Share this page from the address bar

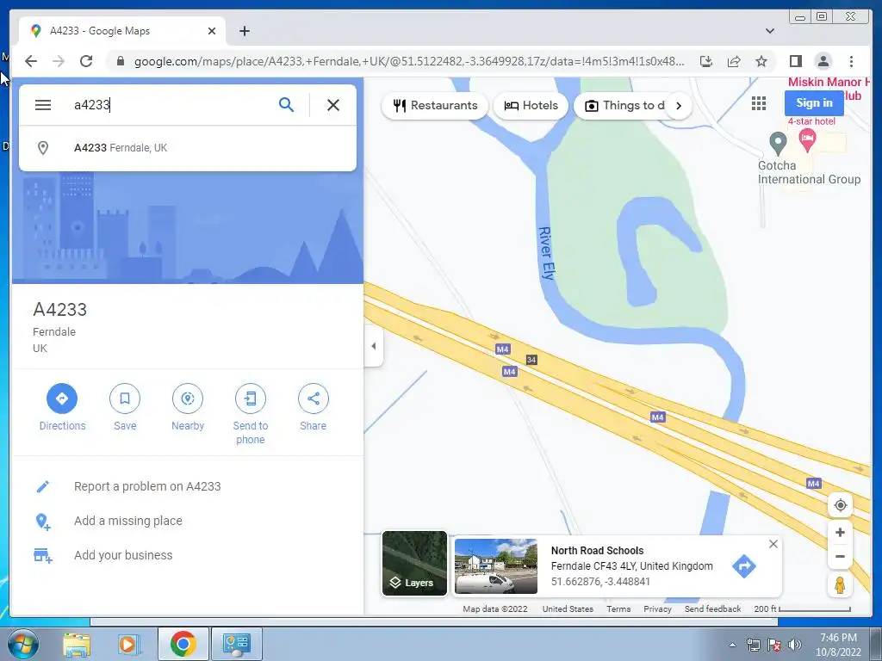pyautogui.click(x=734, y=61)
